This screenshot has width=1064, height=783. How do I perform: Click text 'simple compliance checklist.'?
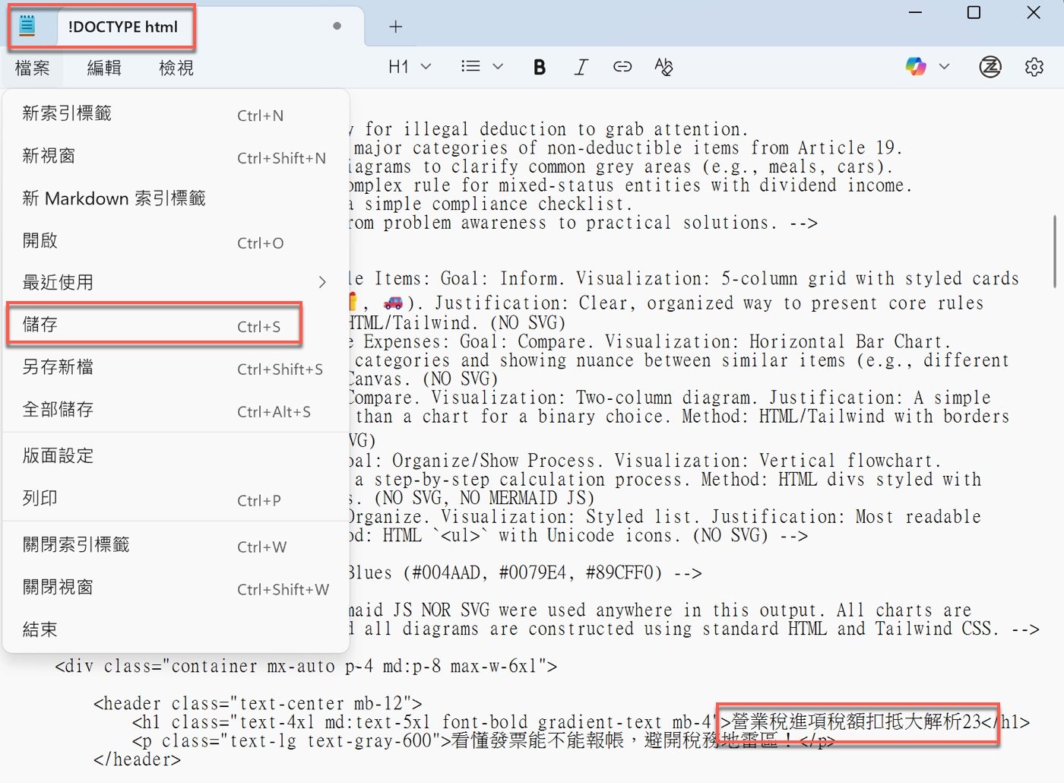click(x=499, y=204)
